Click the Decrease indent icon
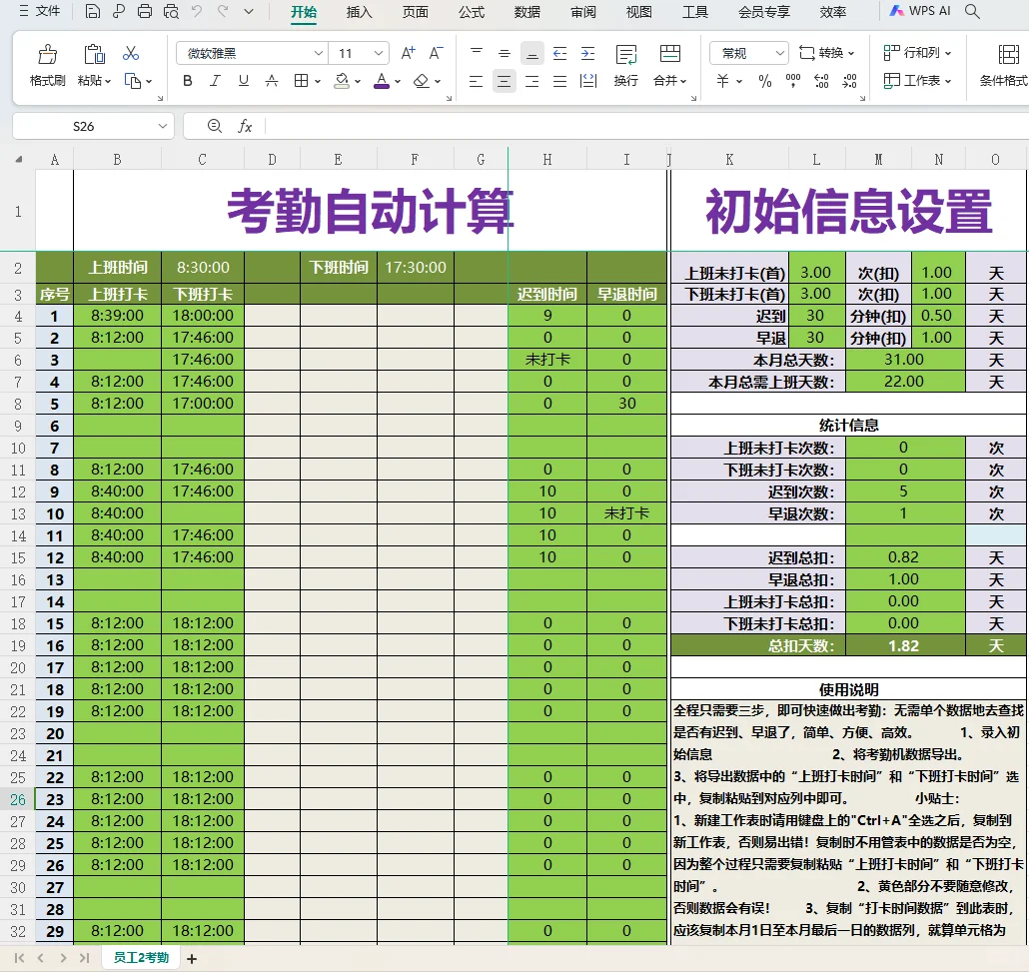 click(x=559, y=53)
